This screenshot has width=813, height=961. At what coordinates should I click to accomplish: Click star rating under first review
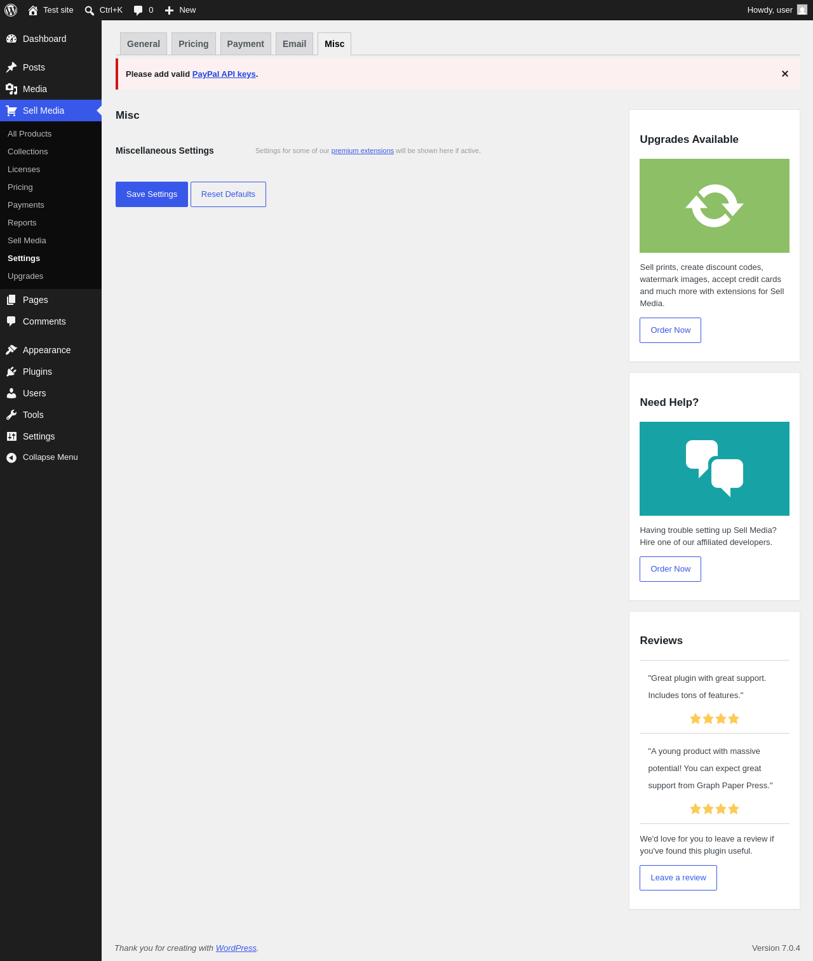(715, 718)
